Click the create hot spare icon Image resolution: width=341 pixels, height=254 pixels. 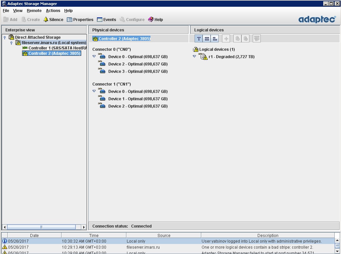tap(237, 39)
